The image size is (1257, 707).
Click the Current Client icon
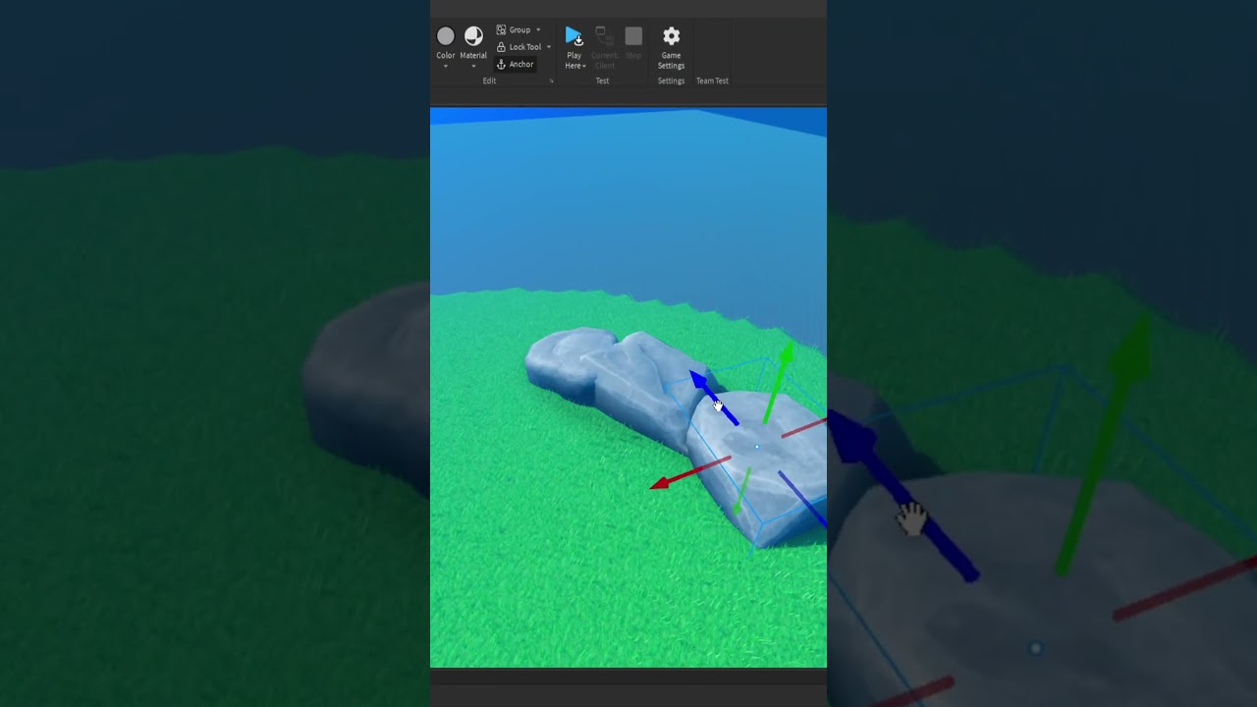click(604, 37)
